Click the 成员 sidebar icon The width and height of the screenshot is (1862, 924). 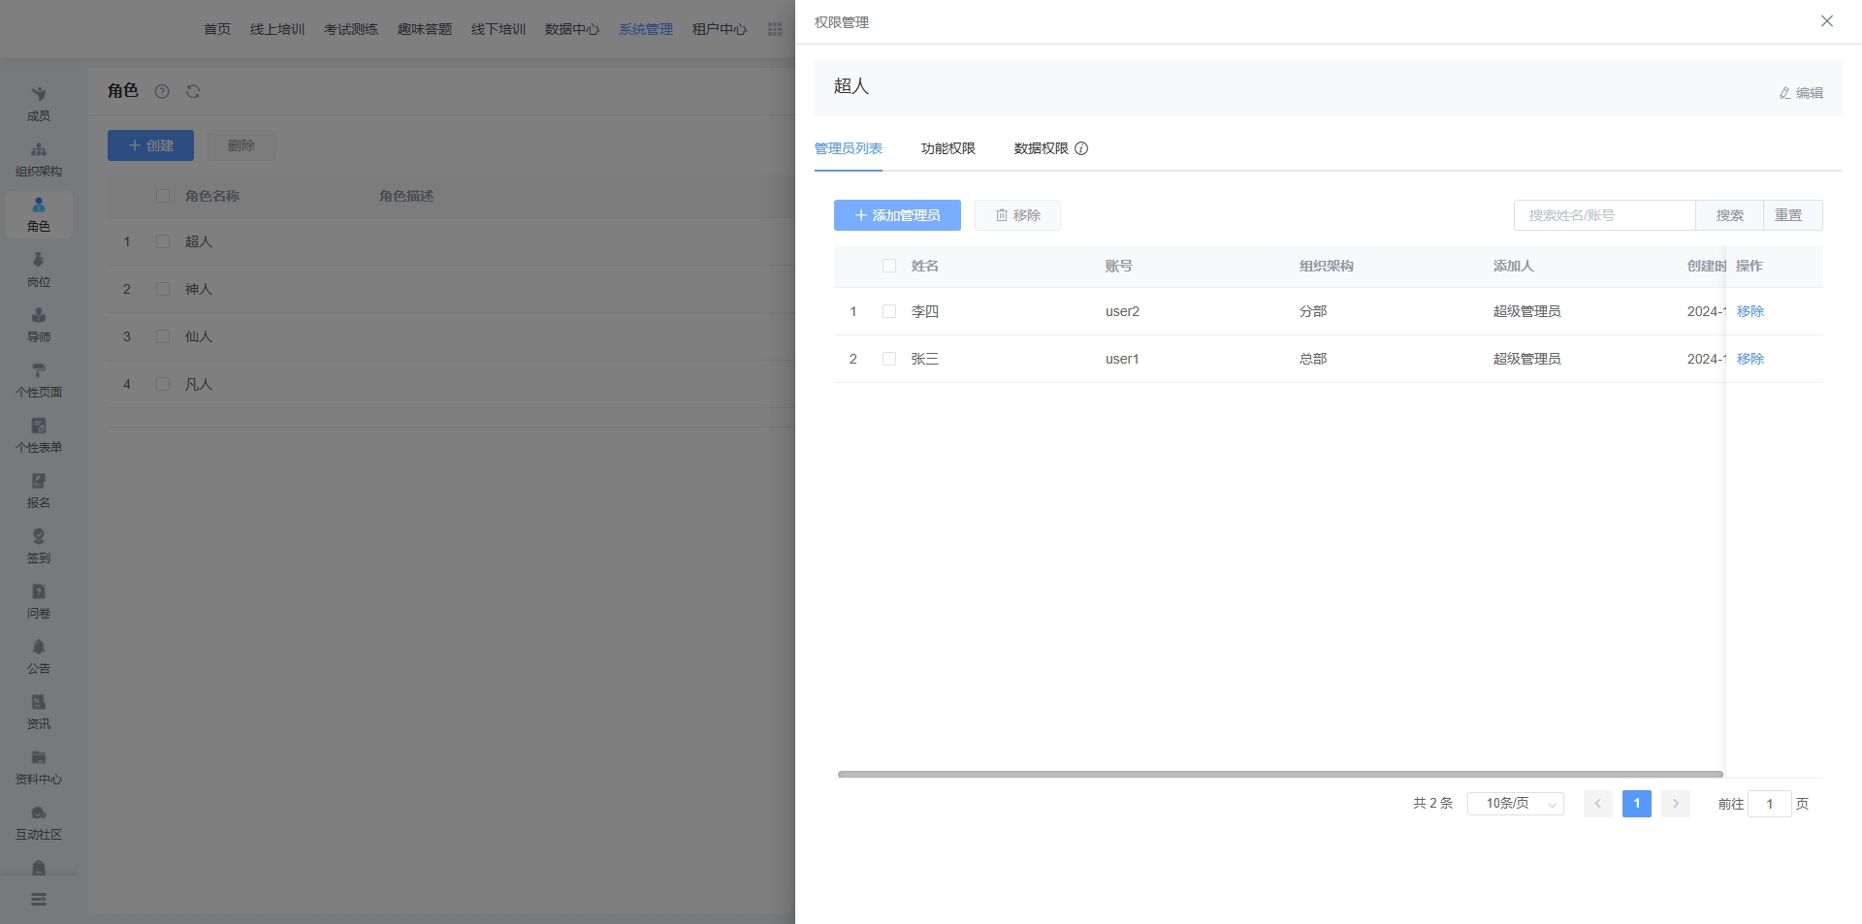pos(39,95)
